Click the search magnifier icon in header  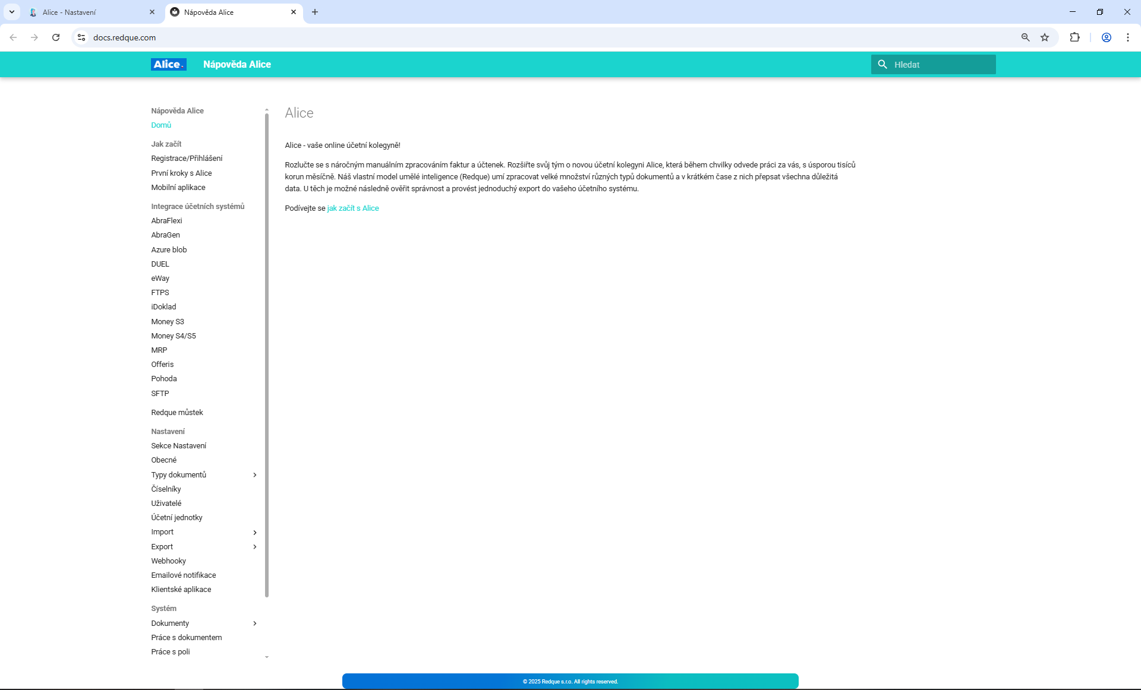[882, 64]
